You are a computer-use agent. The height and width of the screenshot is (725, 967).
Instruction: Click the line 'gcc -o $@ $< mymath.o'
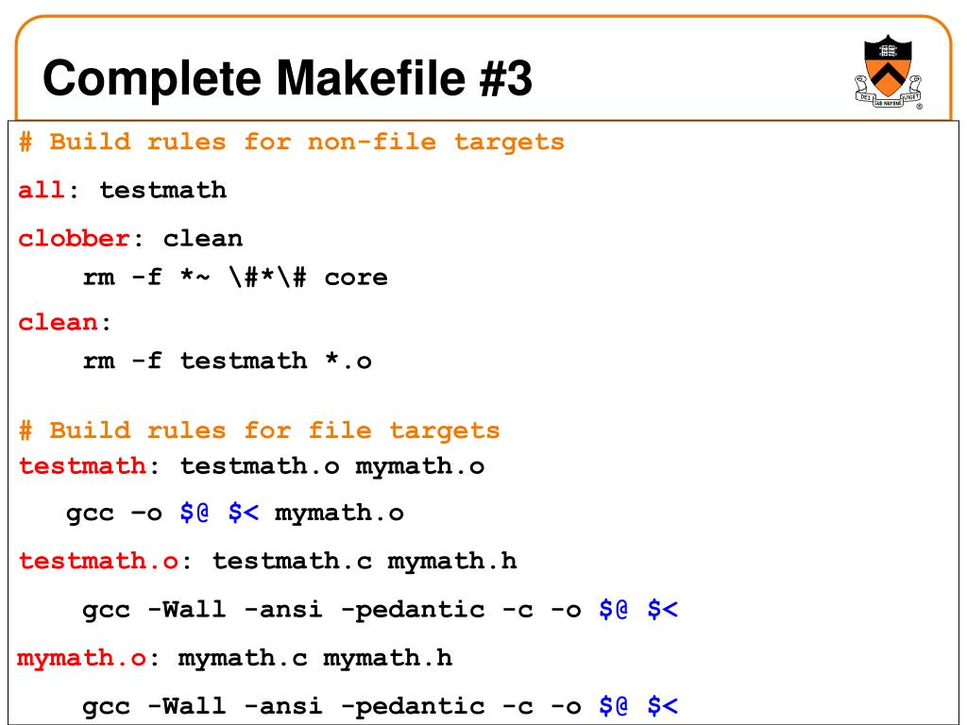[x=235, y=513]
